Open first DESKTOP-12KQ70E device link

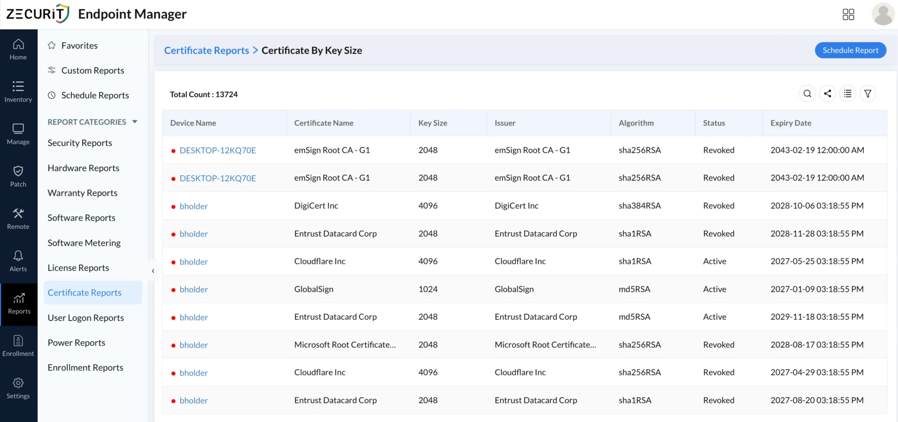pyautogui.click(x=217, y=150)
